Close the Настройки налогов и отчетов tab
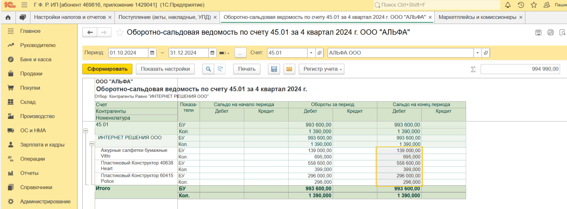This screenshot has height=209, width=567. tap(110, 17)
